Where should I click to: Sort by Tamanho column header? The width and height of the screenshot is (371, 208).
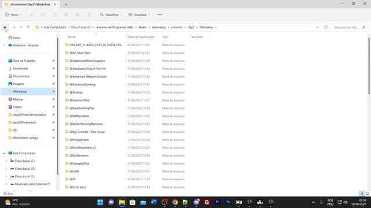pyautogui.click(x=197, y=37)
